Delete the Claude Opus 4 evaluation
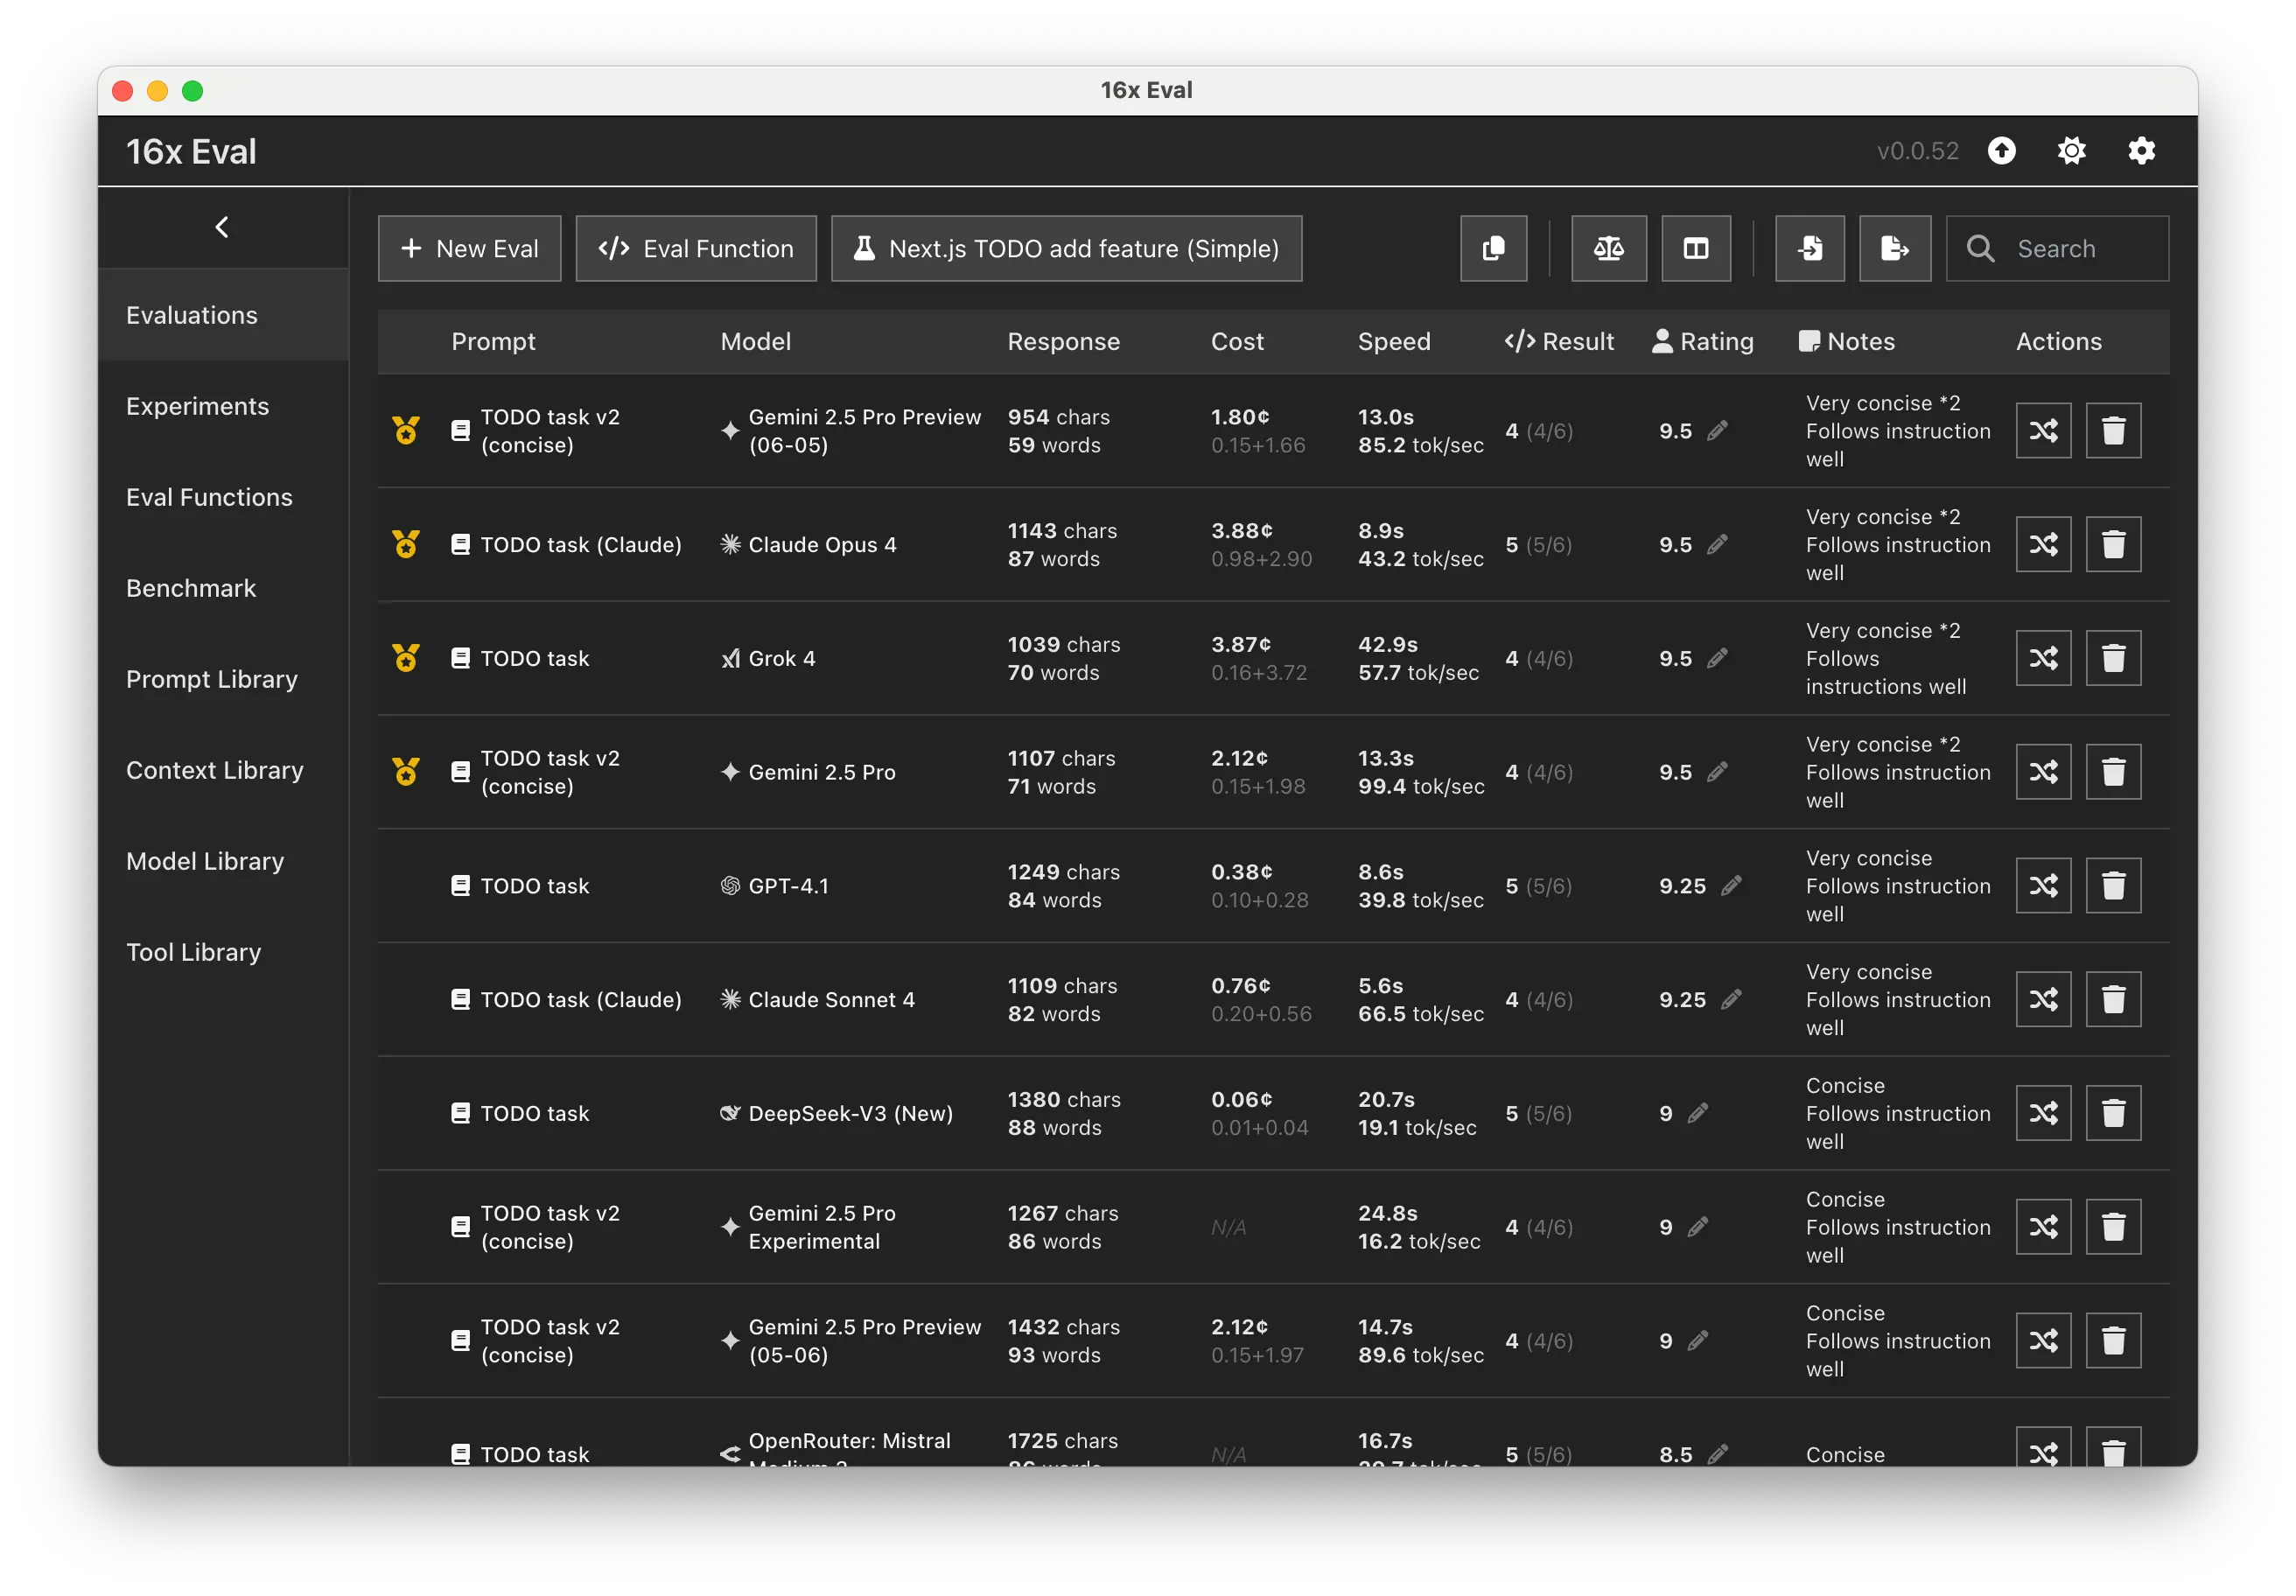This screenshot has height=1596, width=2296. (2113, 545)
